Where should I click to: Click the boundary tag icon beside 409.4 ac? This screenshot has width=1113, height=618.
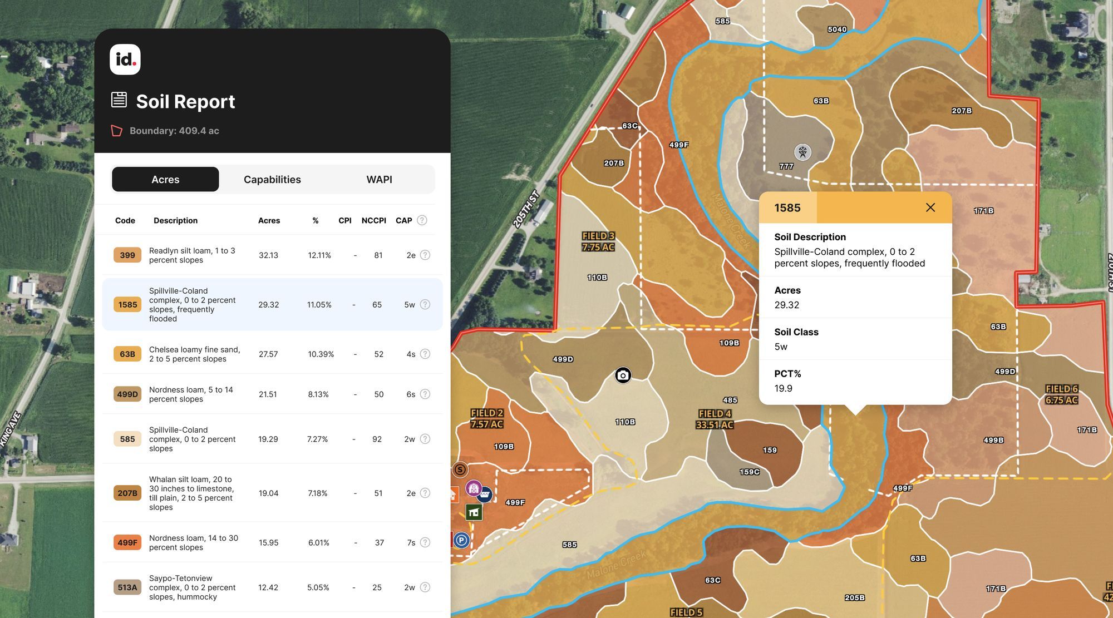click(x=117, y=131)
